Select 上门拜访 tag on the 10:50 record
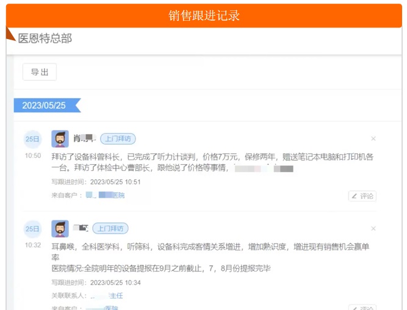The height and width of the screenshot is (310, 407). pos(118,139)
